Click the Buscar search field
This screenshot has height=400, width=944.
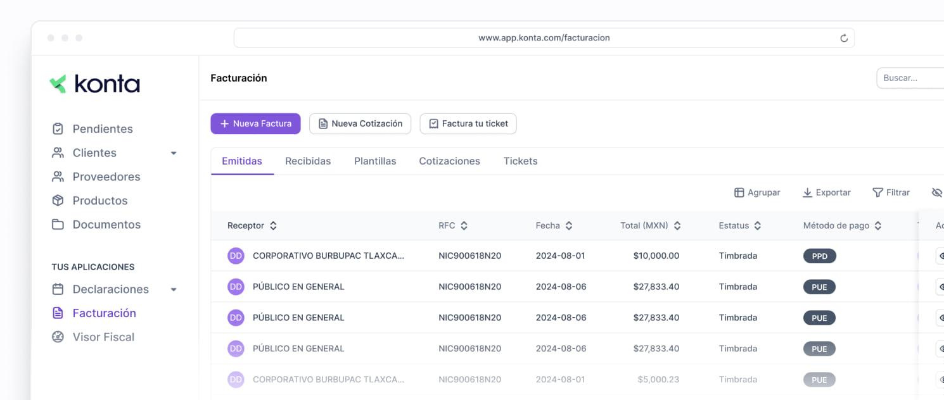click(910, 78)
